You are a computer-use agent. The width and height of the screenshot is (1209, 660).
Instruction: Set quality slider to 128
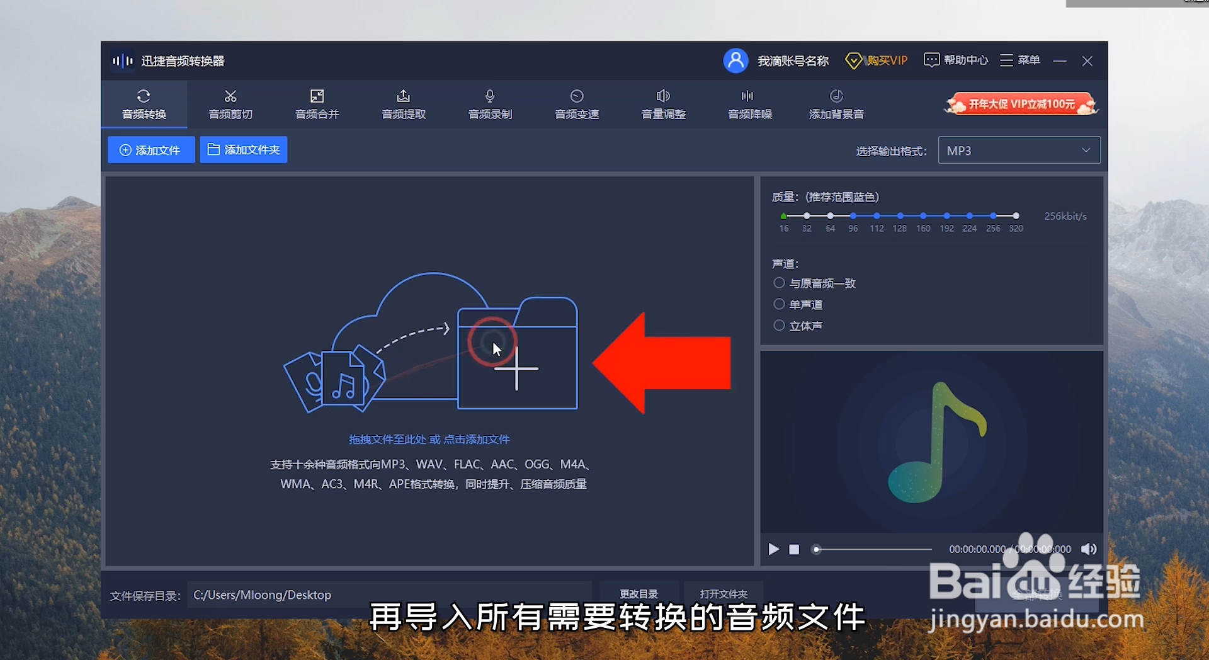pyautogui.click(x=900, y=216)
